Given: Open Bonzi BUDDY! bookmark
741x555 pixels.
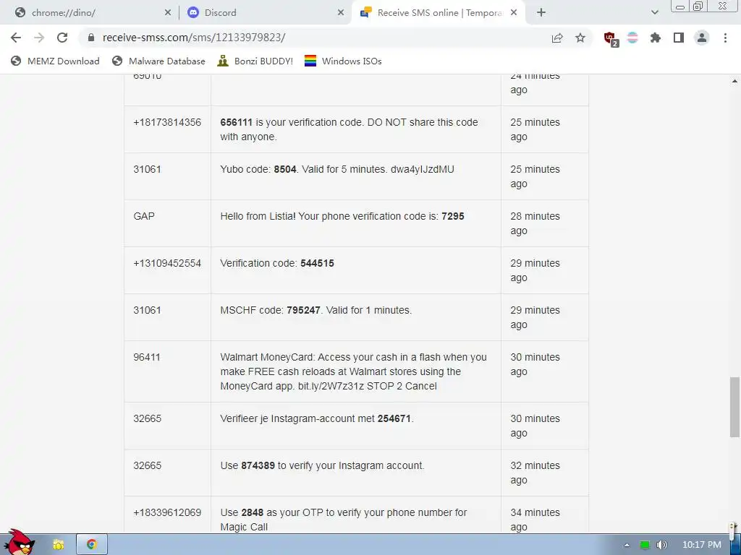Looking at the screenshot, I should coord(255,61).
